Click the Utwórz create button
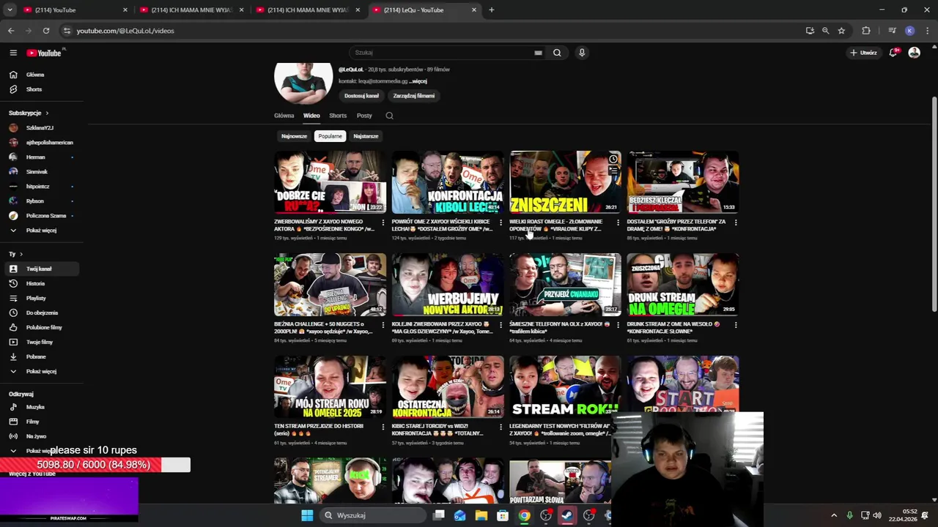The image size is (938, 527). (x=863, y=53)
